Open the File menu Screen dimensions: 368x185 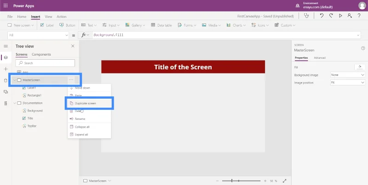10,17
